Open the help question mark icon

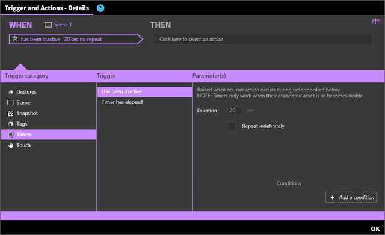point(100,8)
